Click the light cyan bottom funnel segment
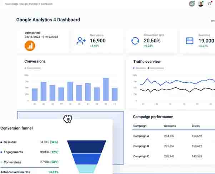215x174 pixels. coord(86,169)
